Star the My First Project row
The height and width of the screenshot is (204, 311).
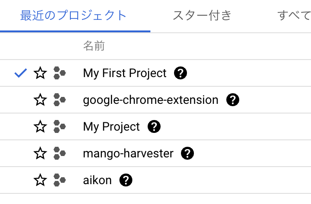click(40, 73)
